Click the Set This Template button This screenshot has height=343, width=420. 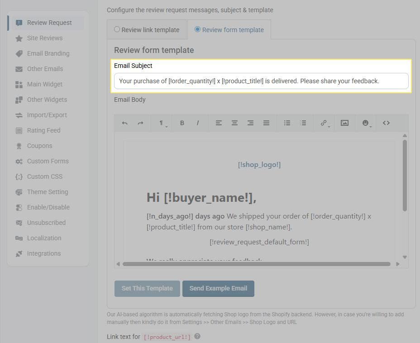click(x=147, y=288)
